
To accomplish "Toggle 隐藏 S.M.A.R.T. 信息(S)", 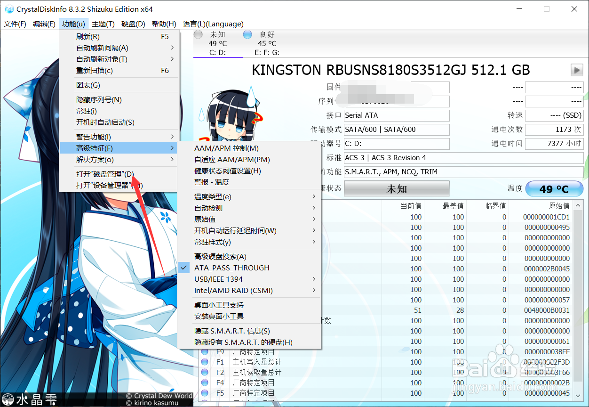I will tap(249, 331).
